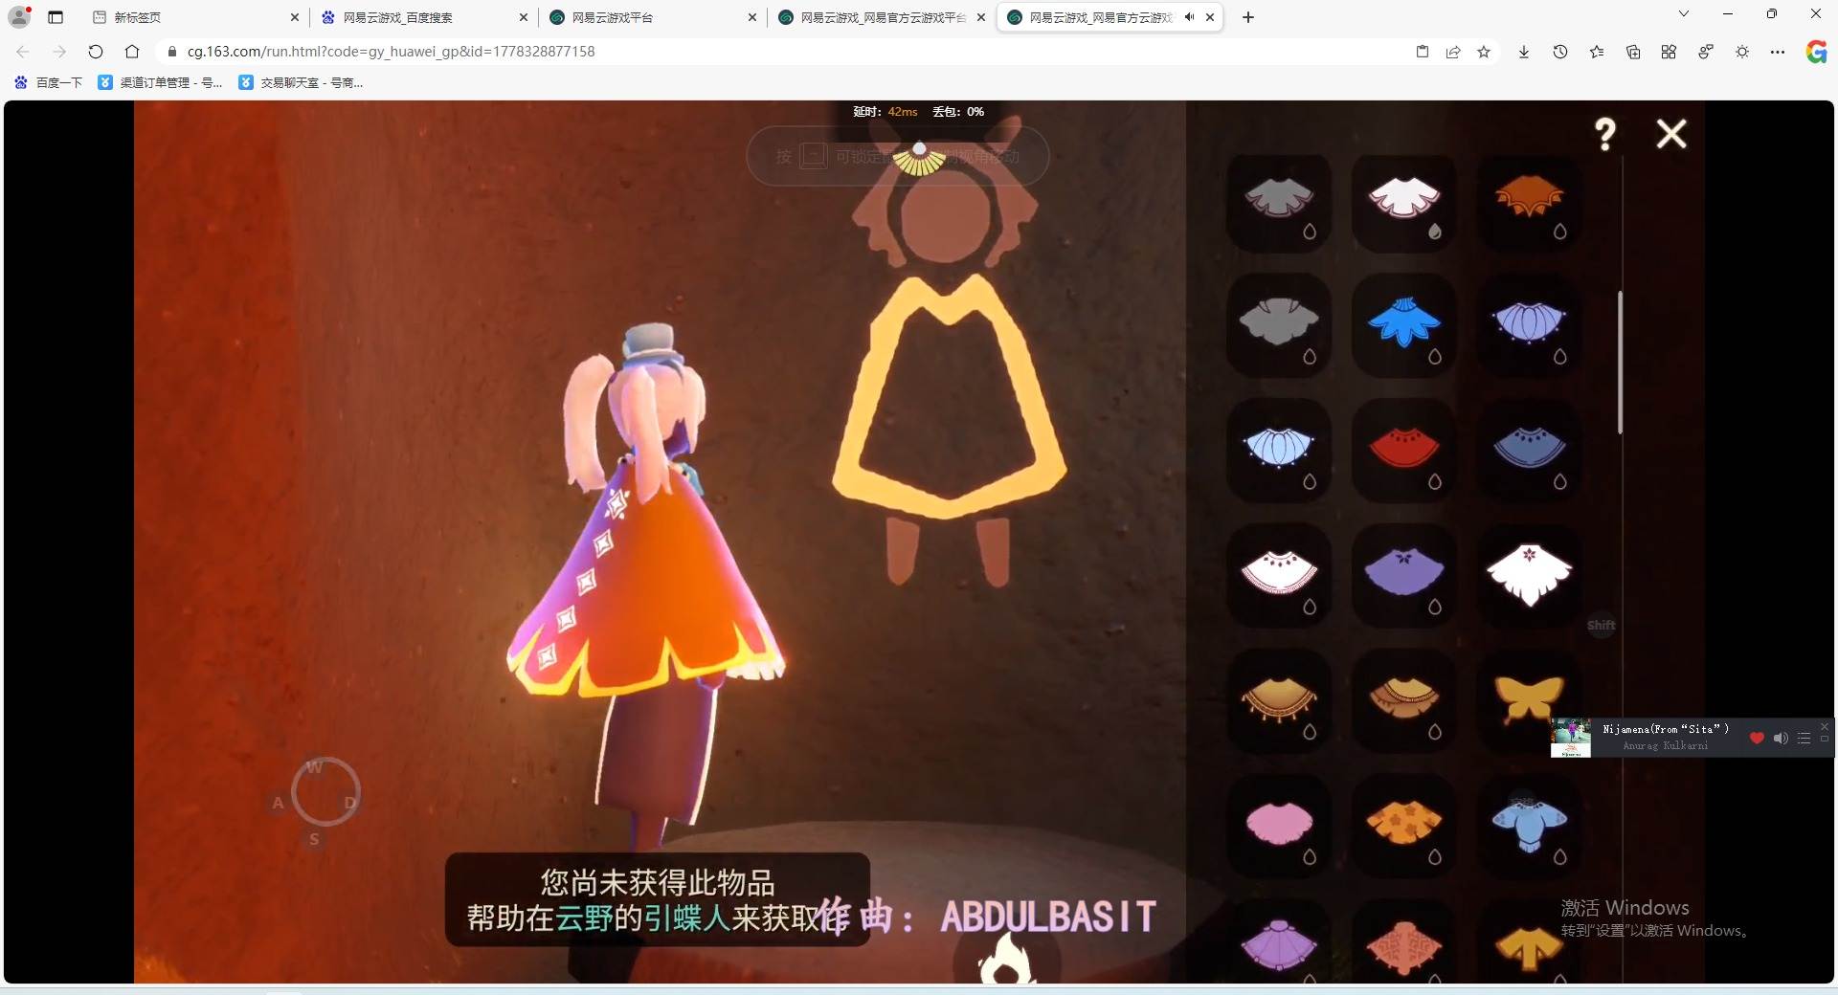Share this page from the address bar
The image size is (1838, 995).
click(x=1453, y=52)
